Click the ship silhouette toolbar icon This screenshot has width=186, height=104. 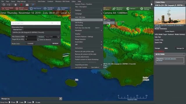[27, 5]
